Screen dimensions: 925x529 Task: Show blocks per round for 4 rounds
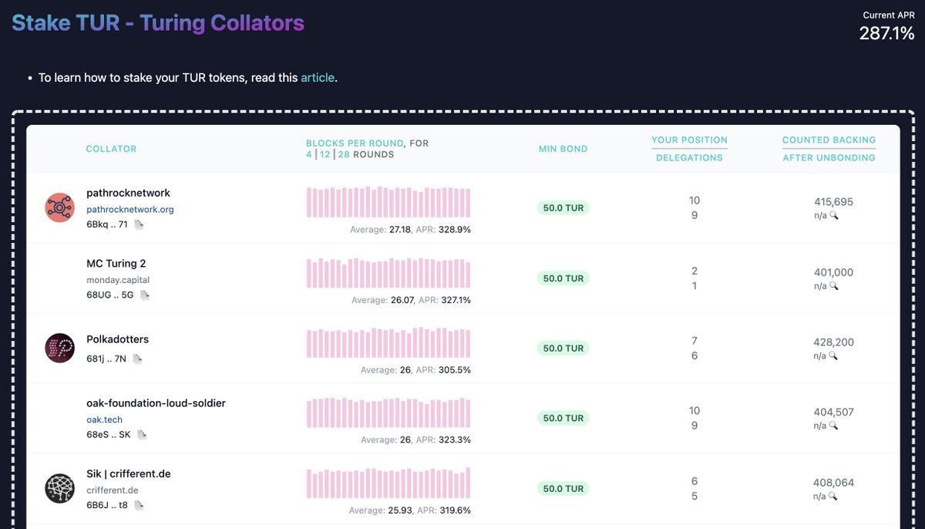coord(309,155)
